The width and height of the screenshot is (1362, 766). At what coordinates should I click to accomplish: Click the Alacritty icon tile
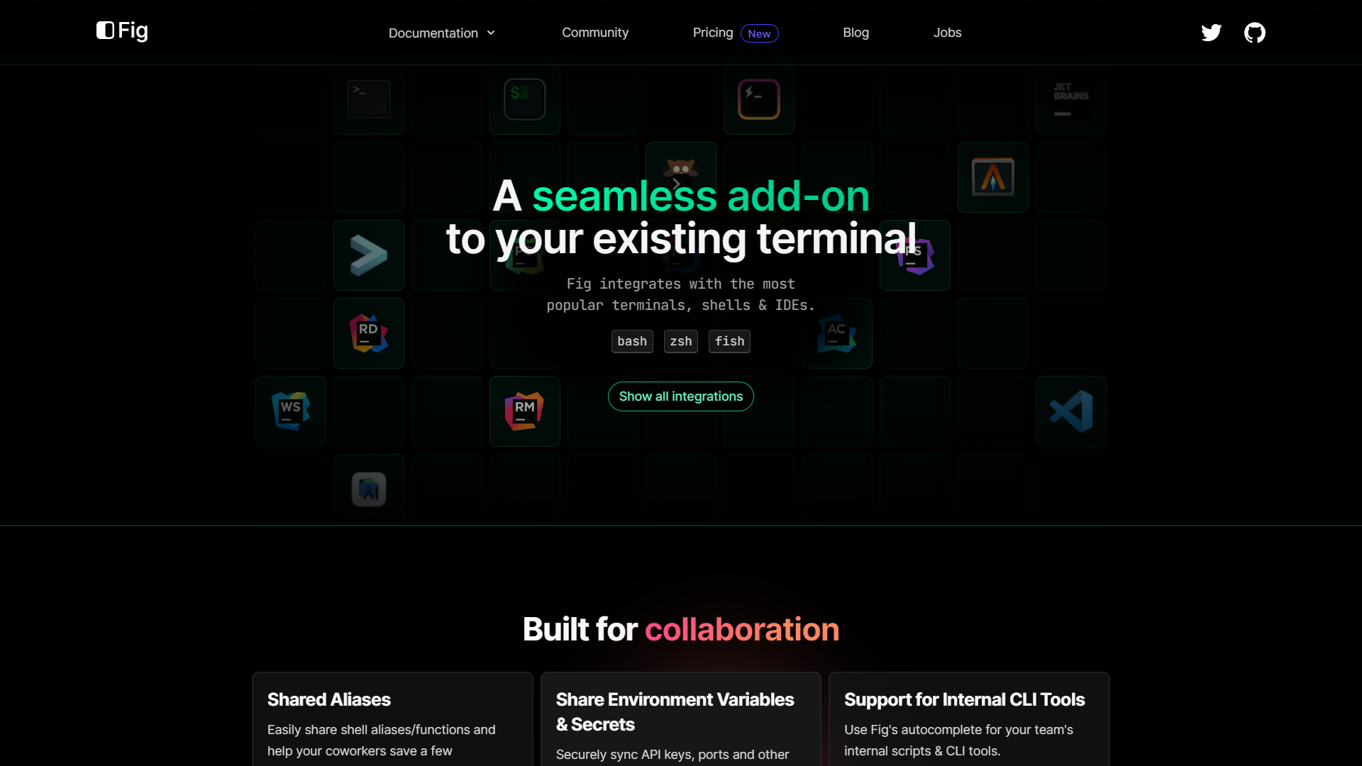(x=993, y=177)
